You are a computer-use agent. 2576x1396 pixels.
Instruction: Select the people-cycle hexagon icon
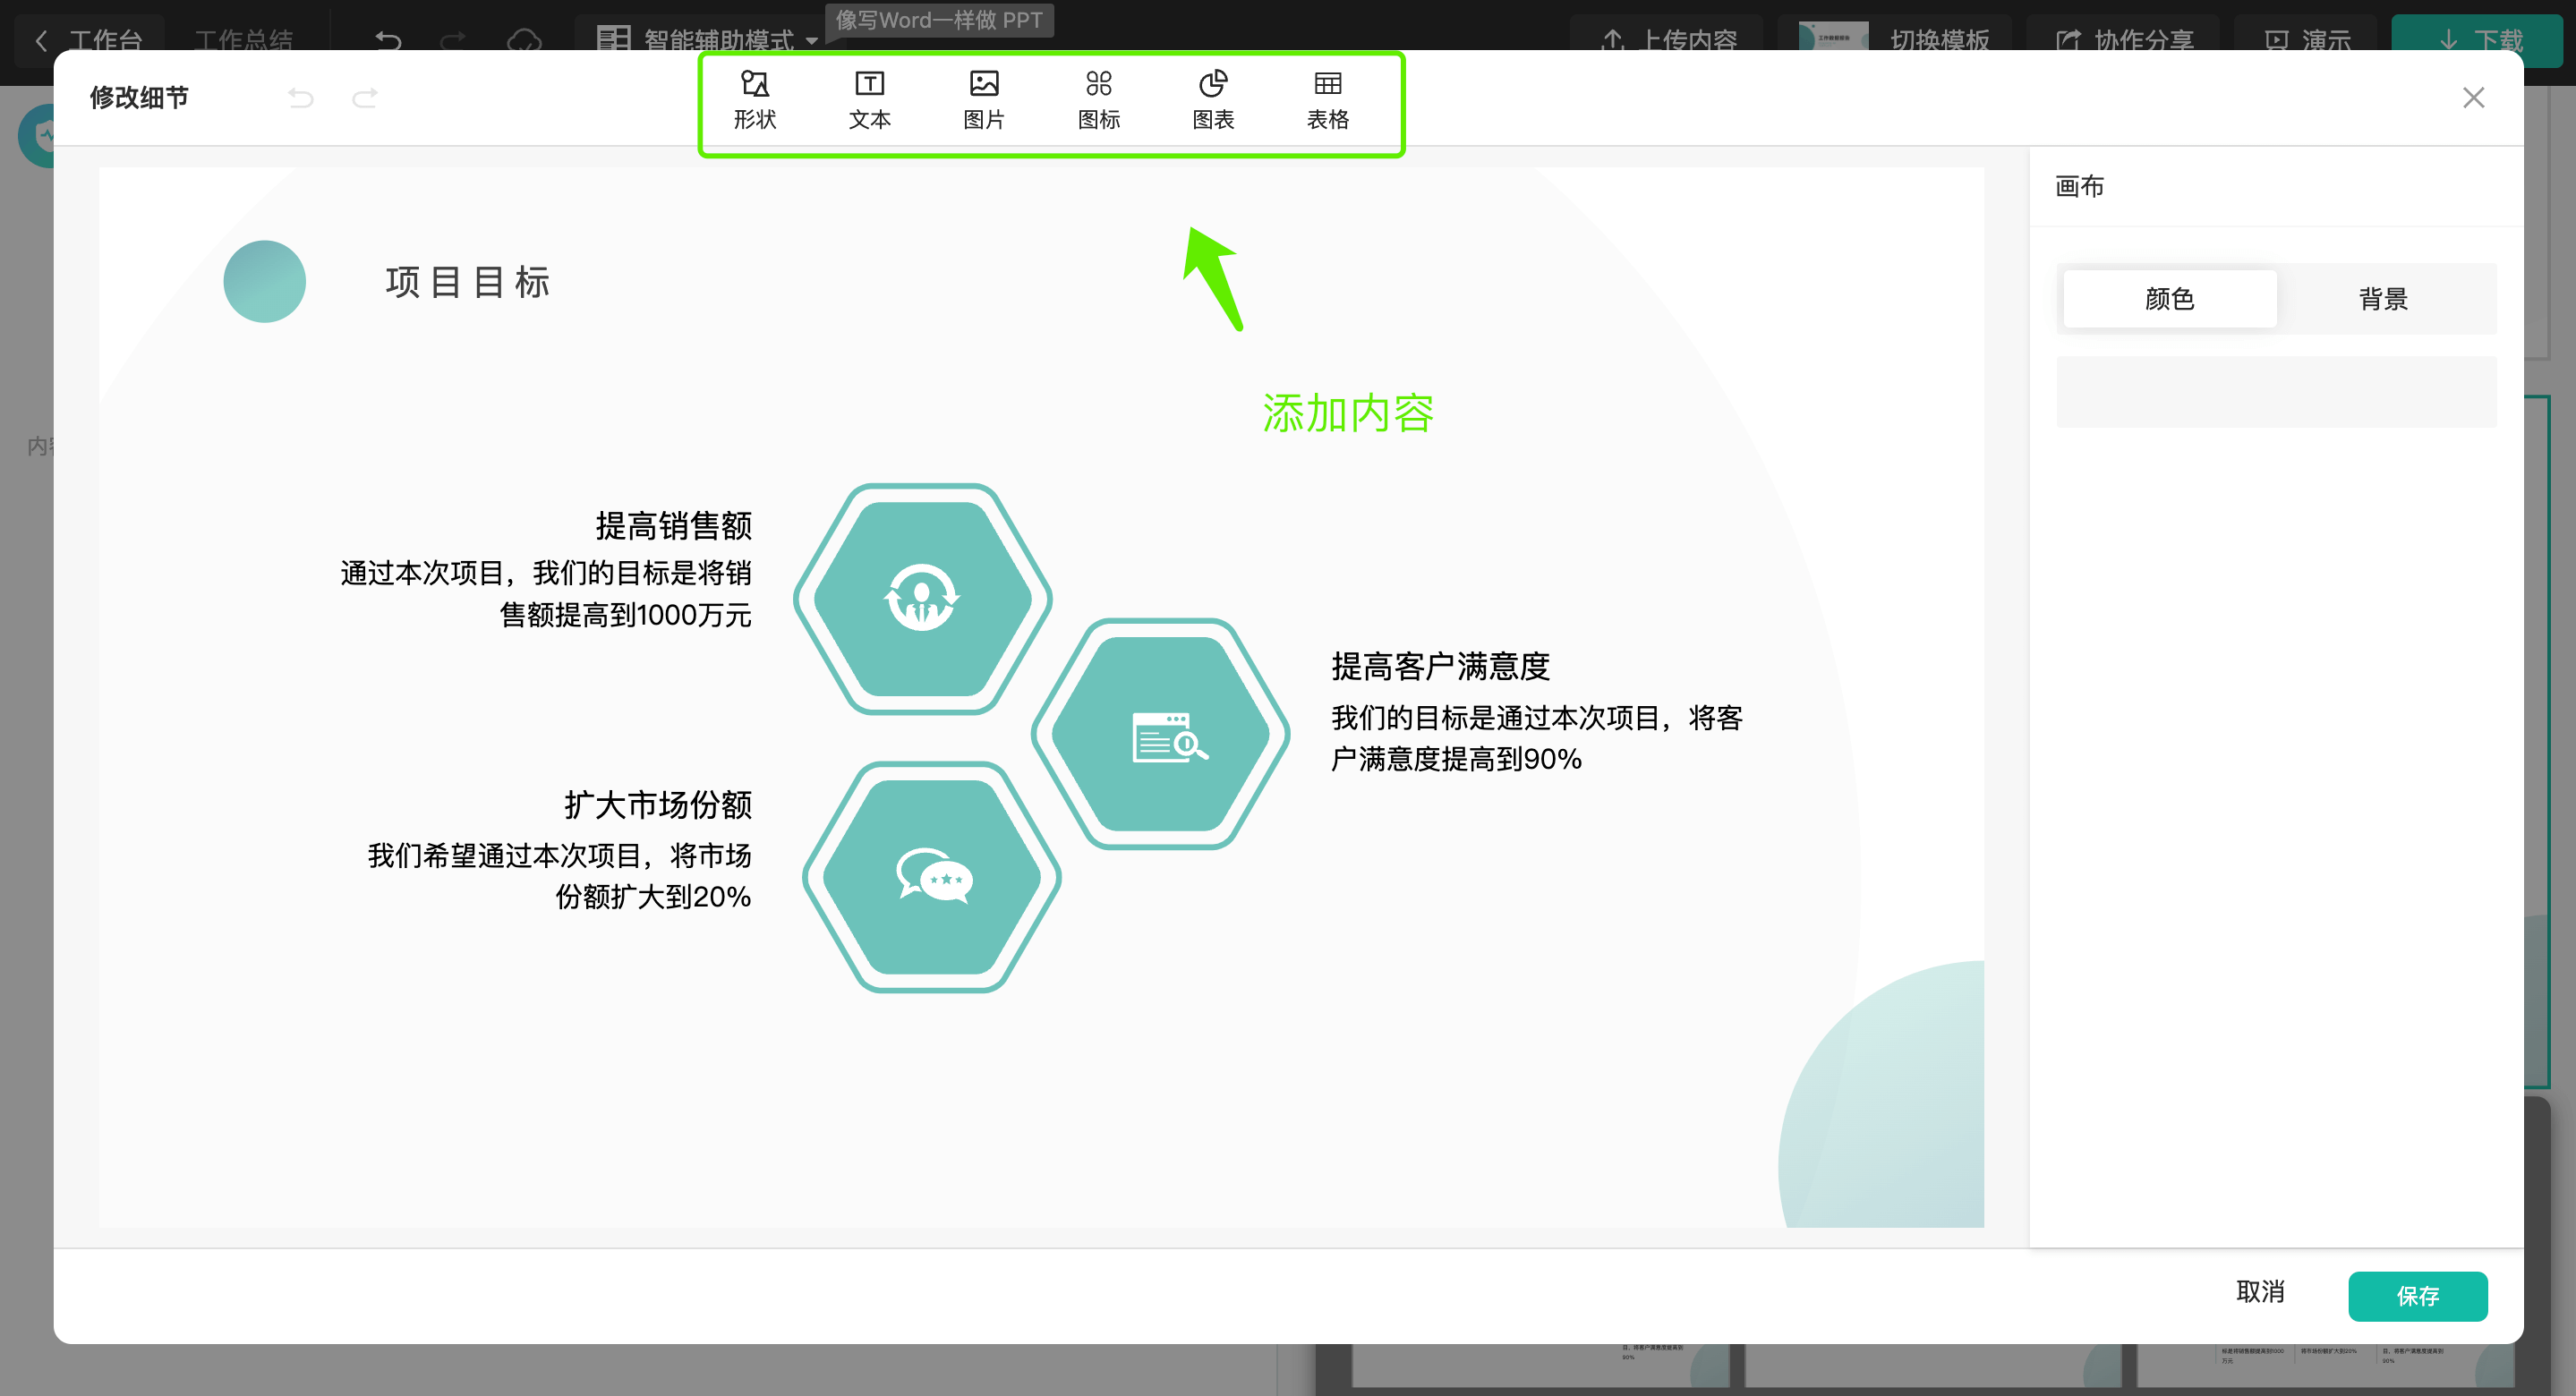click(x=922, y=598)
